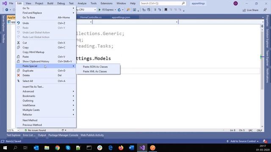Click the red Delete X icon
The image size is (271, 152).
click(19, 75)
